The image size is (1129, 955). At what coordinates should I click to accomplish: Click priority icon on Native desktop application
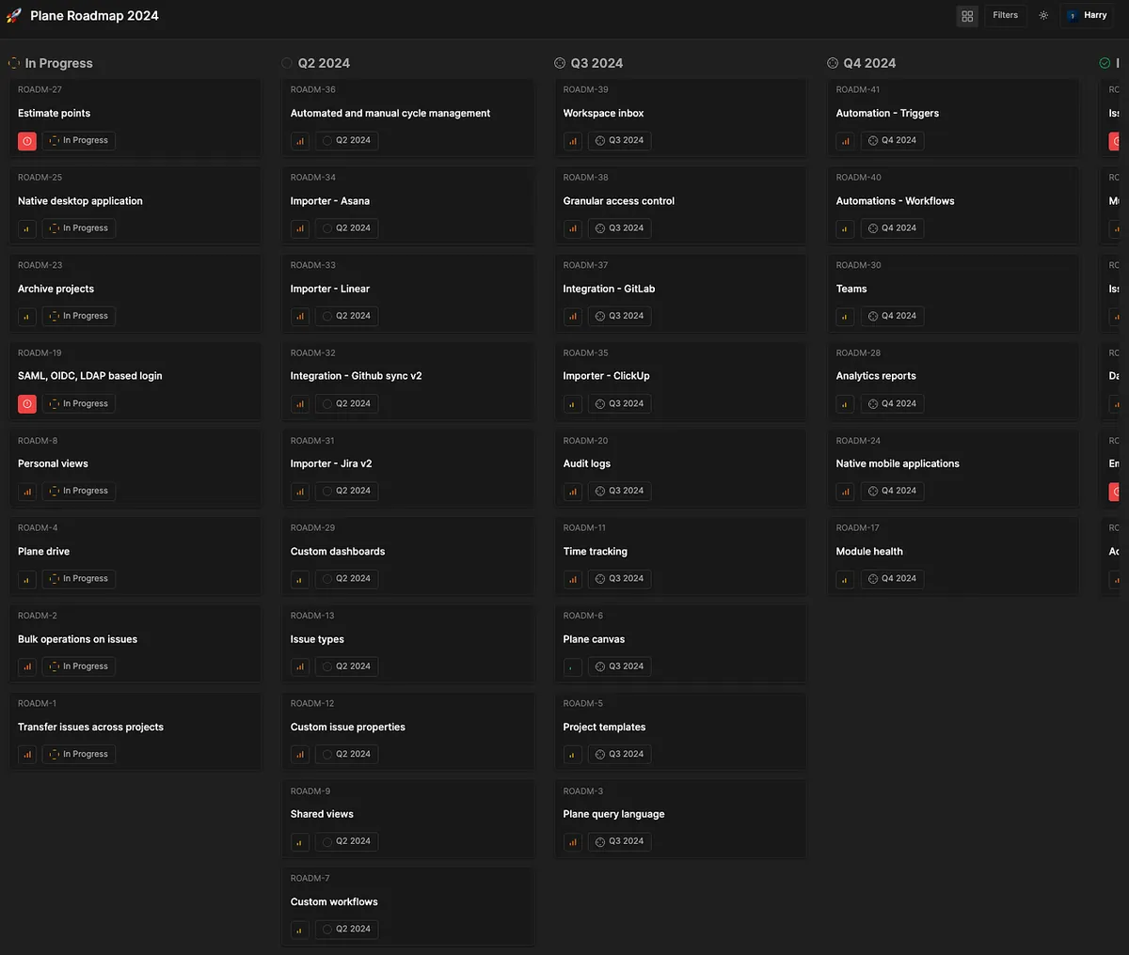click(27, 228)
